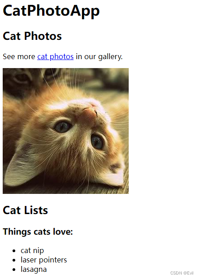Click the bullet before lasagna
This screenshot has width=200, height=279.
[14, 270]
